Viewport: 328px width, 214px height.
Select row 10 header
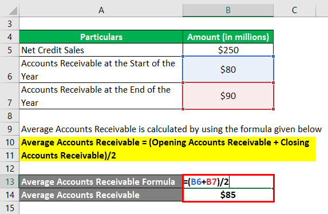pyautogui.click(x=9, y=142)
